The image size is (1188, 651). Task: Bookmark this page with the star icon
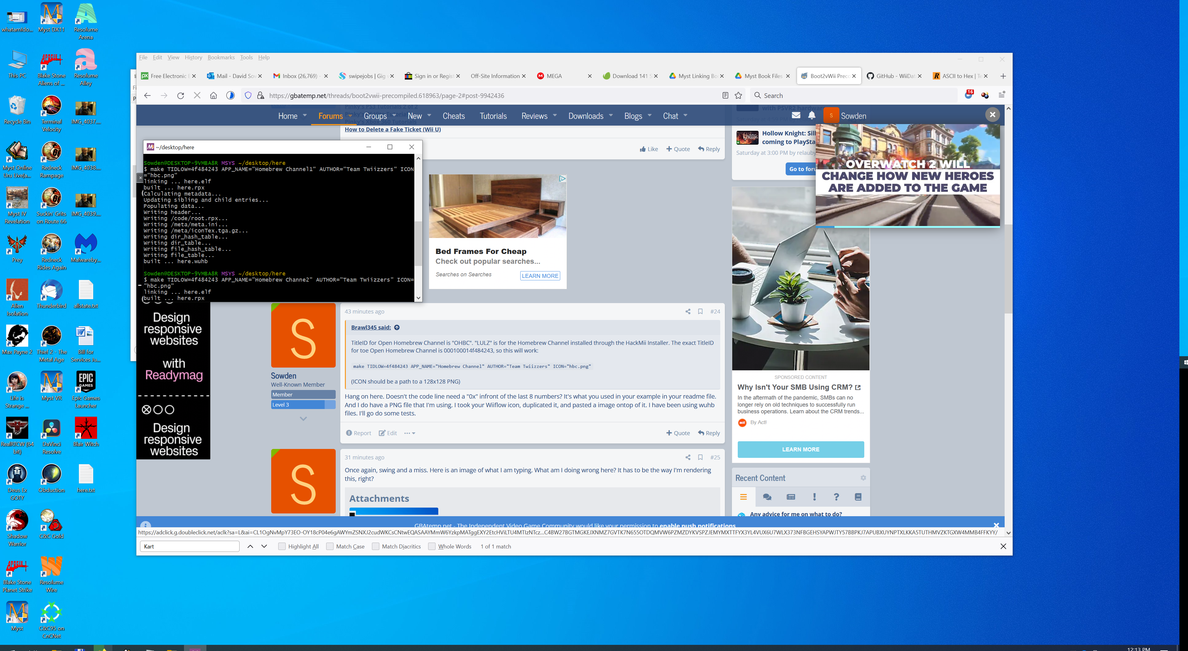(x=738, y=96)
